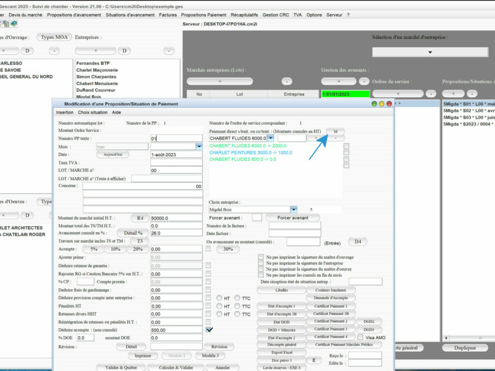This screenshot has height=371, width=495.
Task: Click the Export Excel button
Action: (x=282, y=352)
